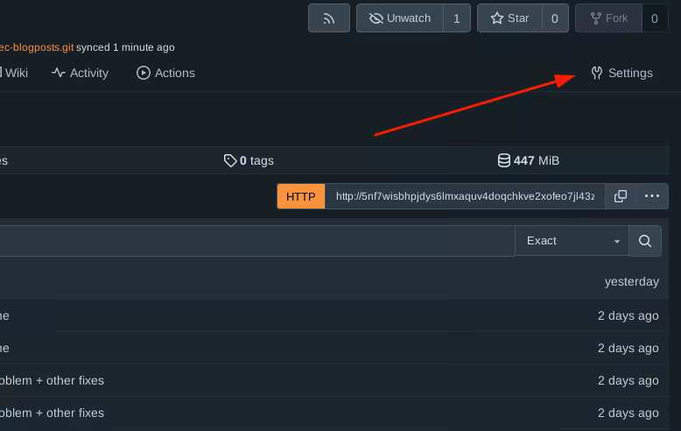
Task: Copy the clone URL to clipboard
Action: tap(621, 196)
